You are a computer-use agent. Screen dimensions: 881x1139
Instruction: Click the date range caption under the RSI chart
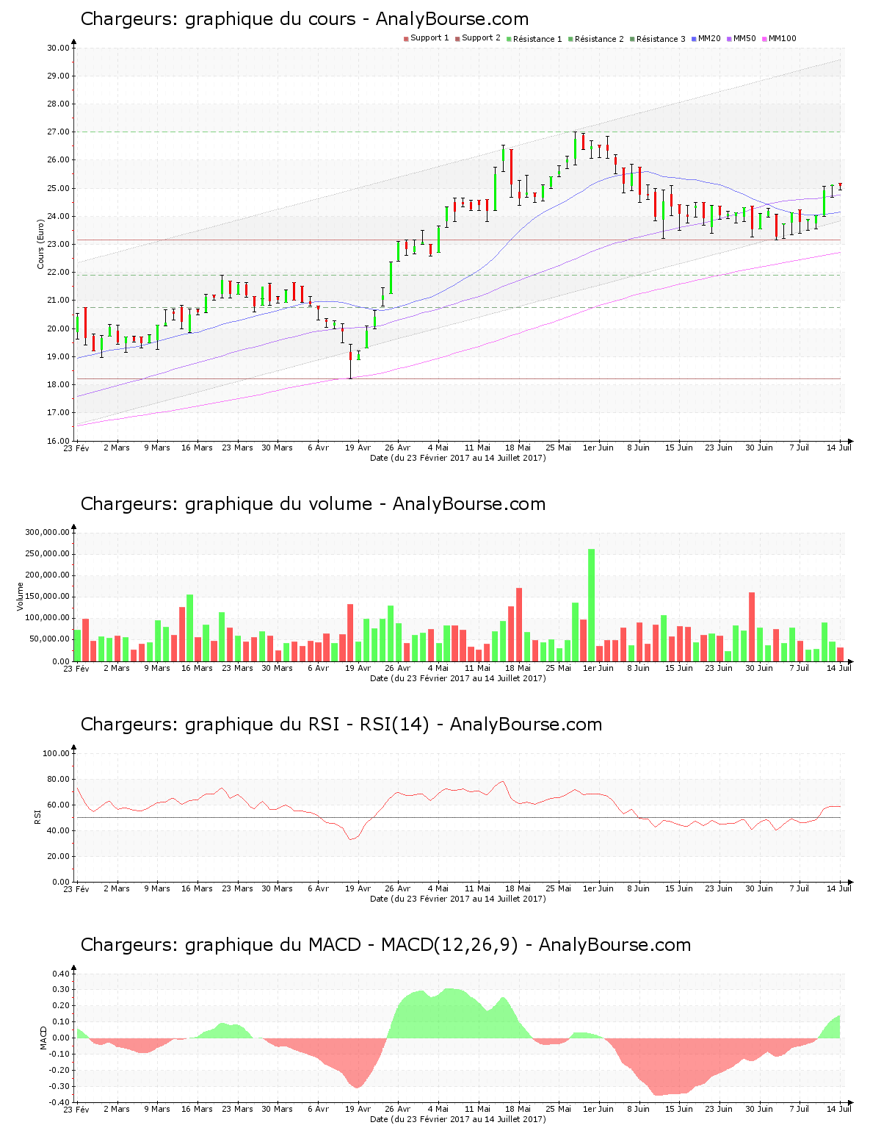(x=457, y=899)
